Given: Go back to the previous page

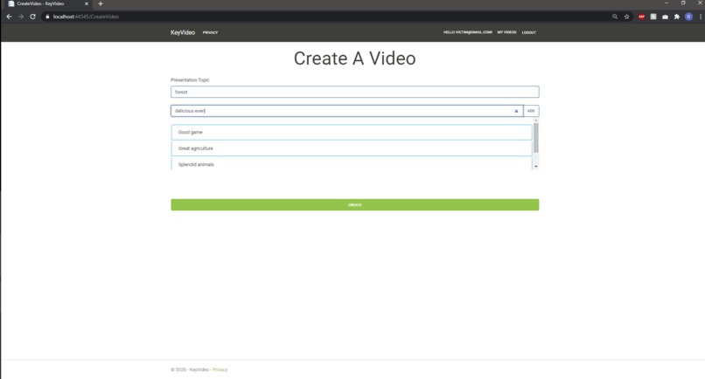Looking at the screenshot, I should pyautogui.click(x=9, y=17).
